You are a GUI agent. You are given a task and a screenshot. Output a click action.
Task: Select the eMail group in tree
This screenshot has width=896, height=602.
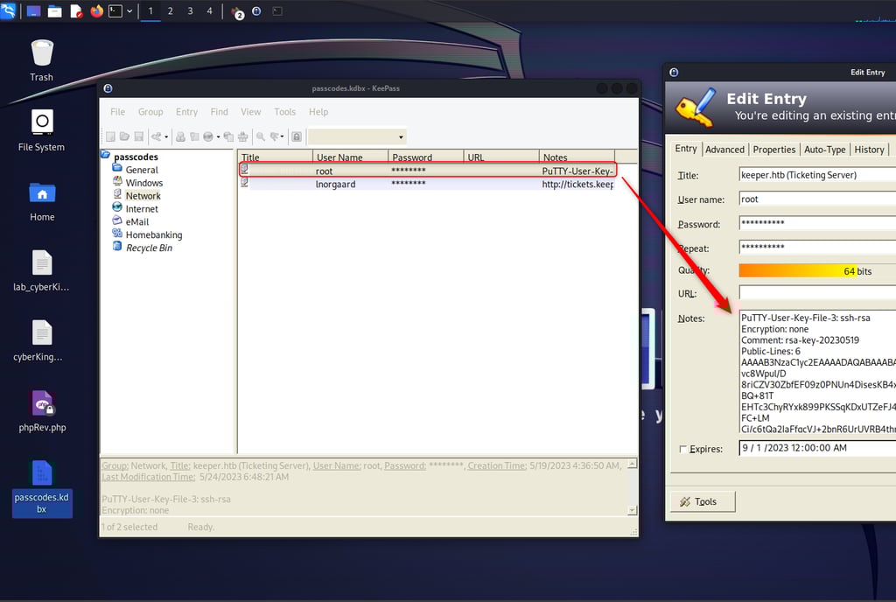tap(137, 222)
